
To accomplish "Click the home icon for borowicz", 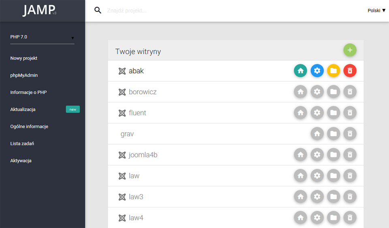I will 300,92.
